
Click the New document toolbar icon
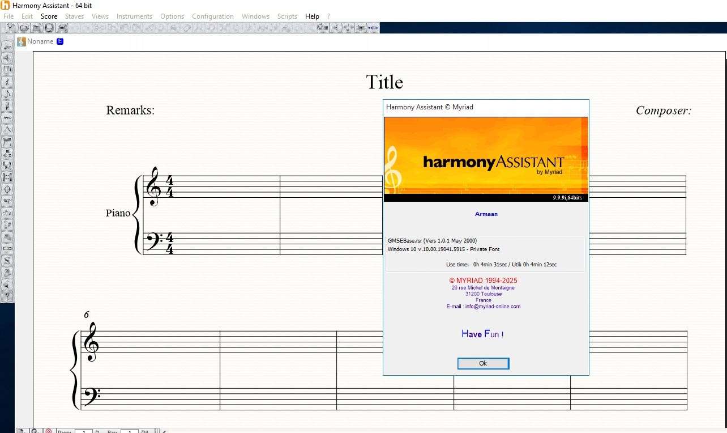click(11, 28)
